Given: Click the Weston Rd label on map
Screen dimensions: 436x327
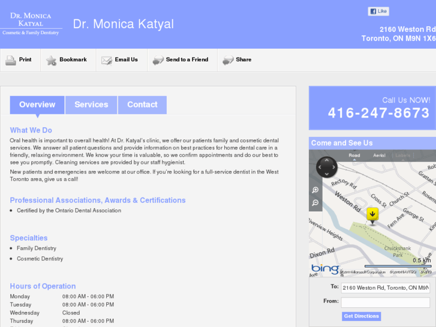Looking at the screenshot, I should 348,201.
